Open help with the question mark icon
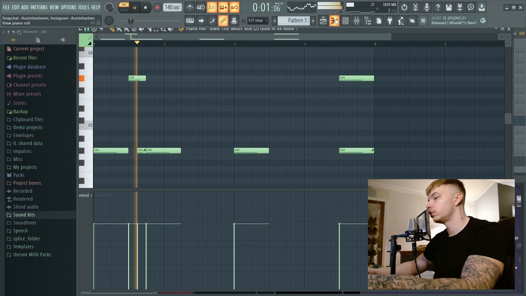The width and height of the screenshot is (526, 296). coord(438,7)
